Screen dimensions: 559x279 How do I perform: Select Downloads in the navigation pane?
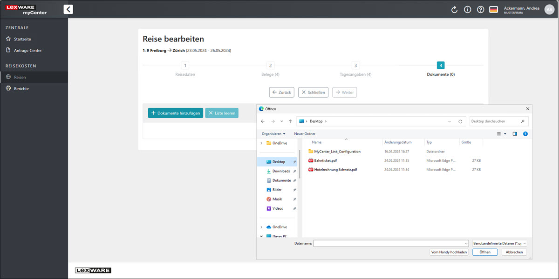281,171
